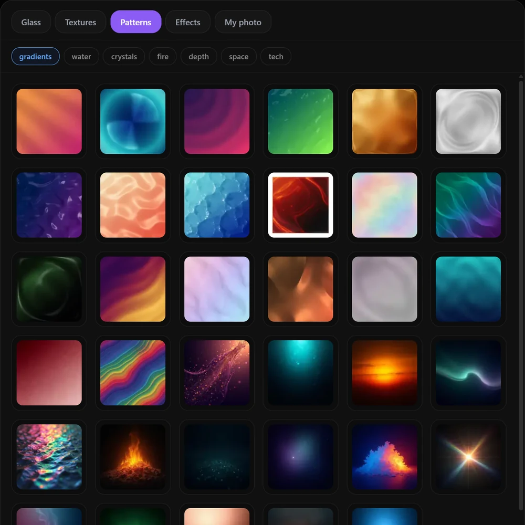Select the dark blue-purple liquid thumbnail

pos(49,205)
